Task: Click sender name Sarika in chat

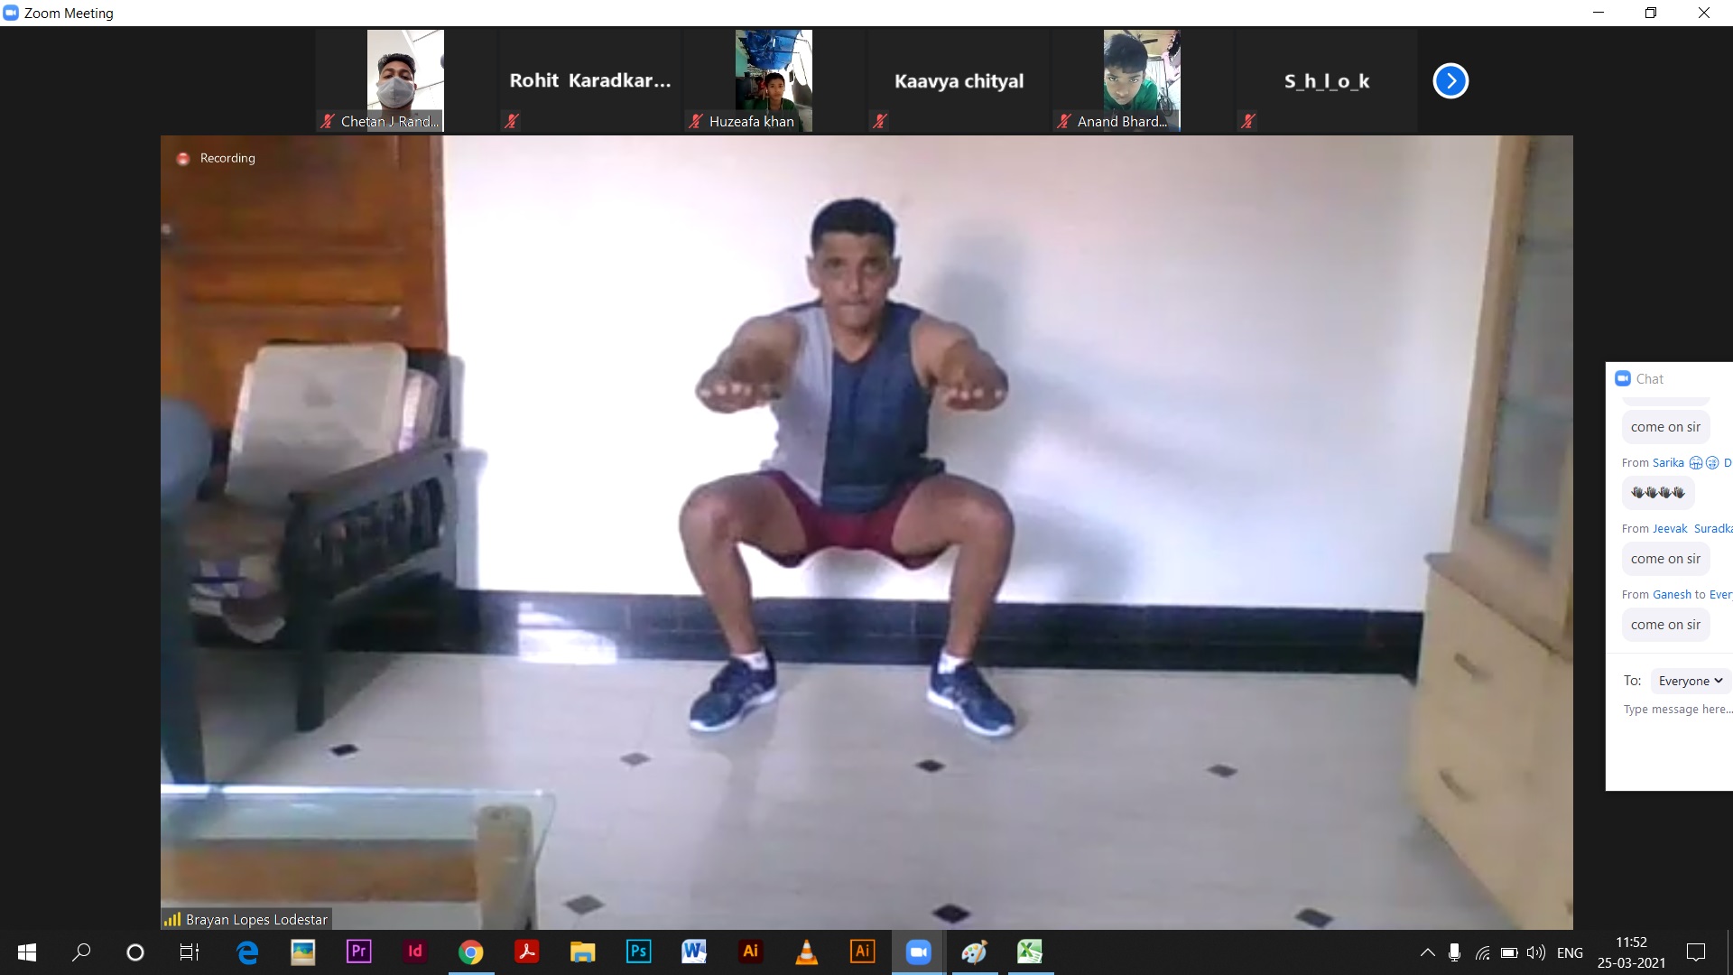Action: click(1668, 463)
